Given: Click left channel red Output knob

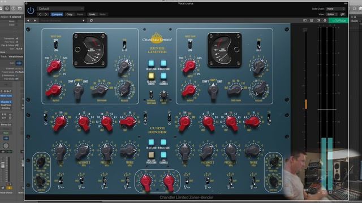Looking at the screenshot, I should [54, 90].
